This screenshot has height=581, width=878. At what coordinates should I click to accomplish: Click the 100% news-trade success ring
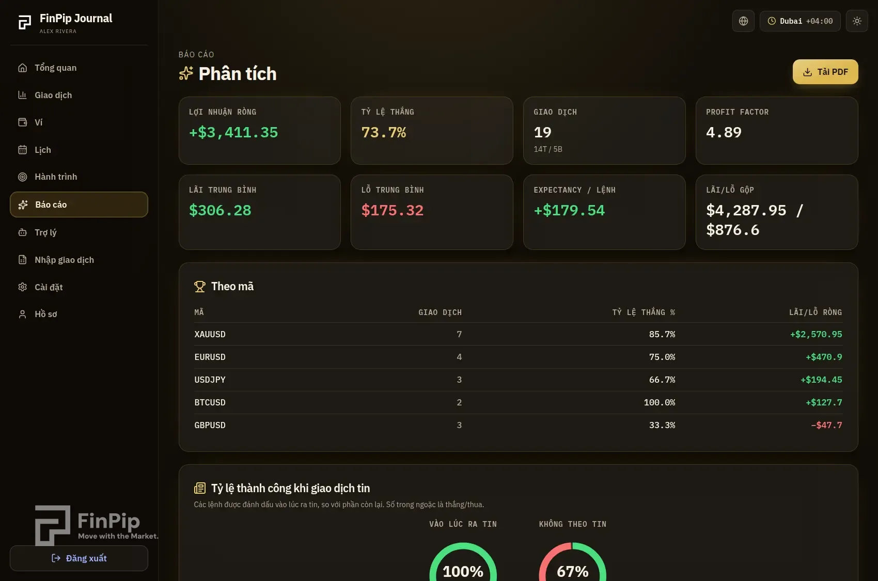463,563
